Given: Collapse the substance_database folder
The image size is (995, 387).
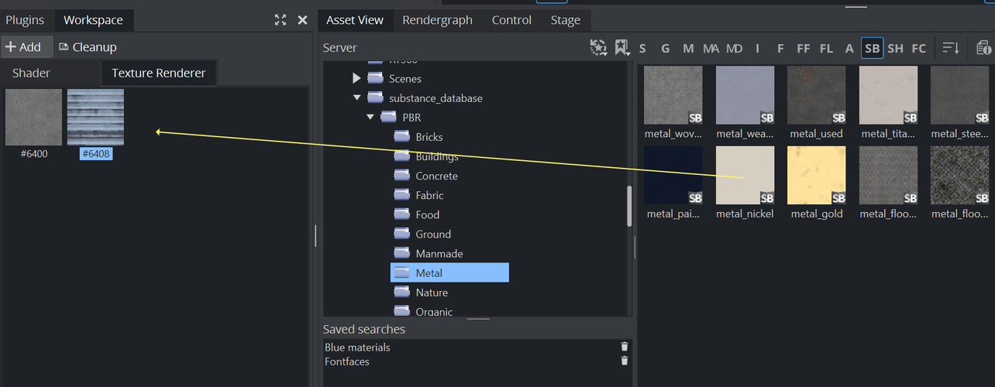Looking at the screenshot, I should coord(356,98).
